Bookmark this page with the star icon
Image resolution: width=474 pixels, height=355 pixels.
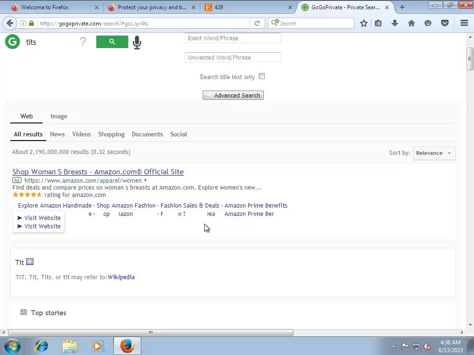pos(364,23)
